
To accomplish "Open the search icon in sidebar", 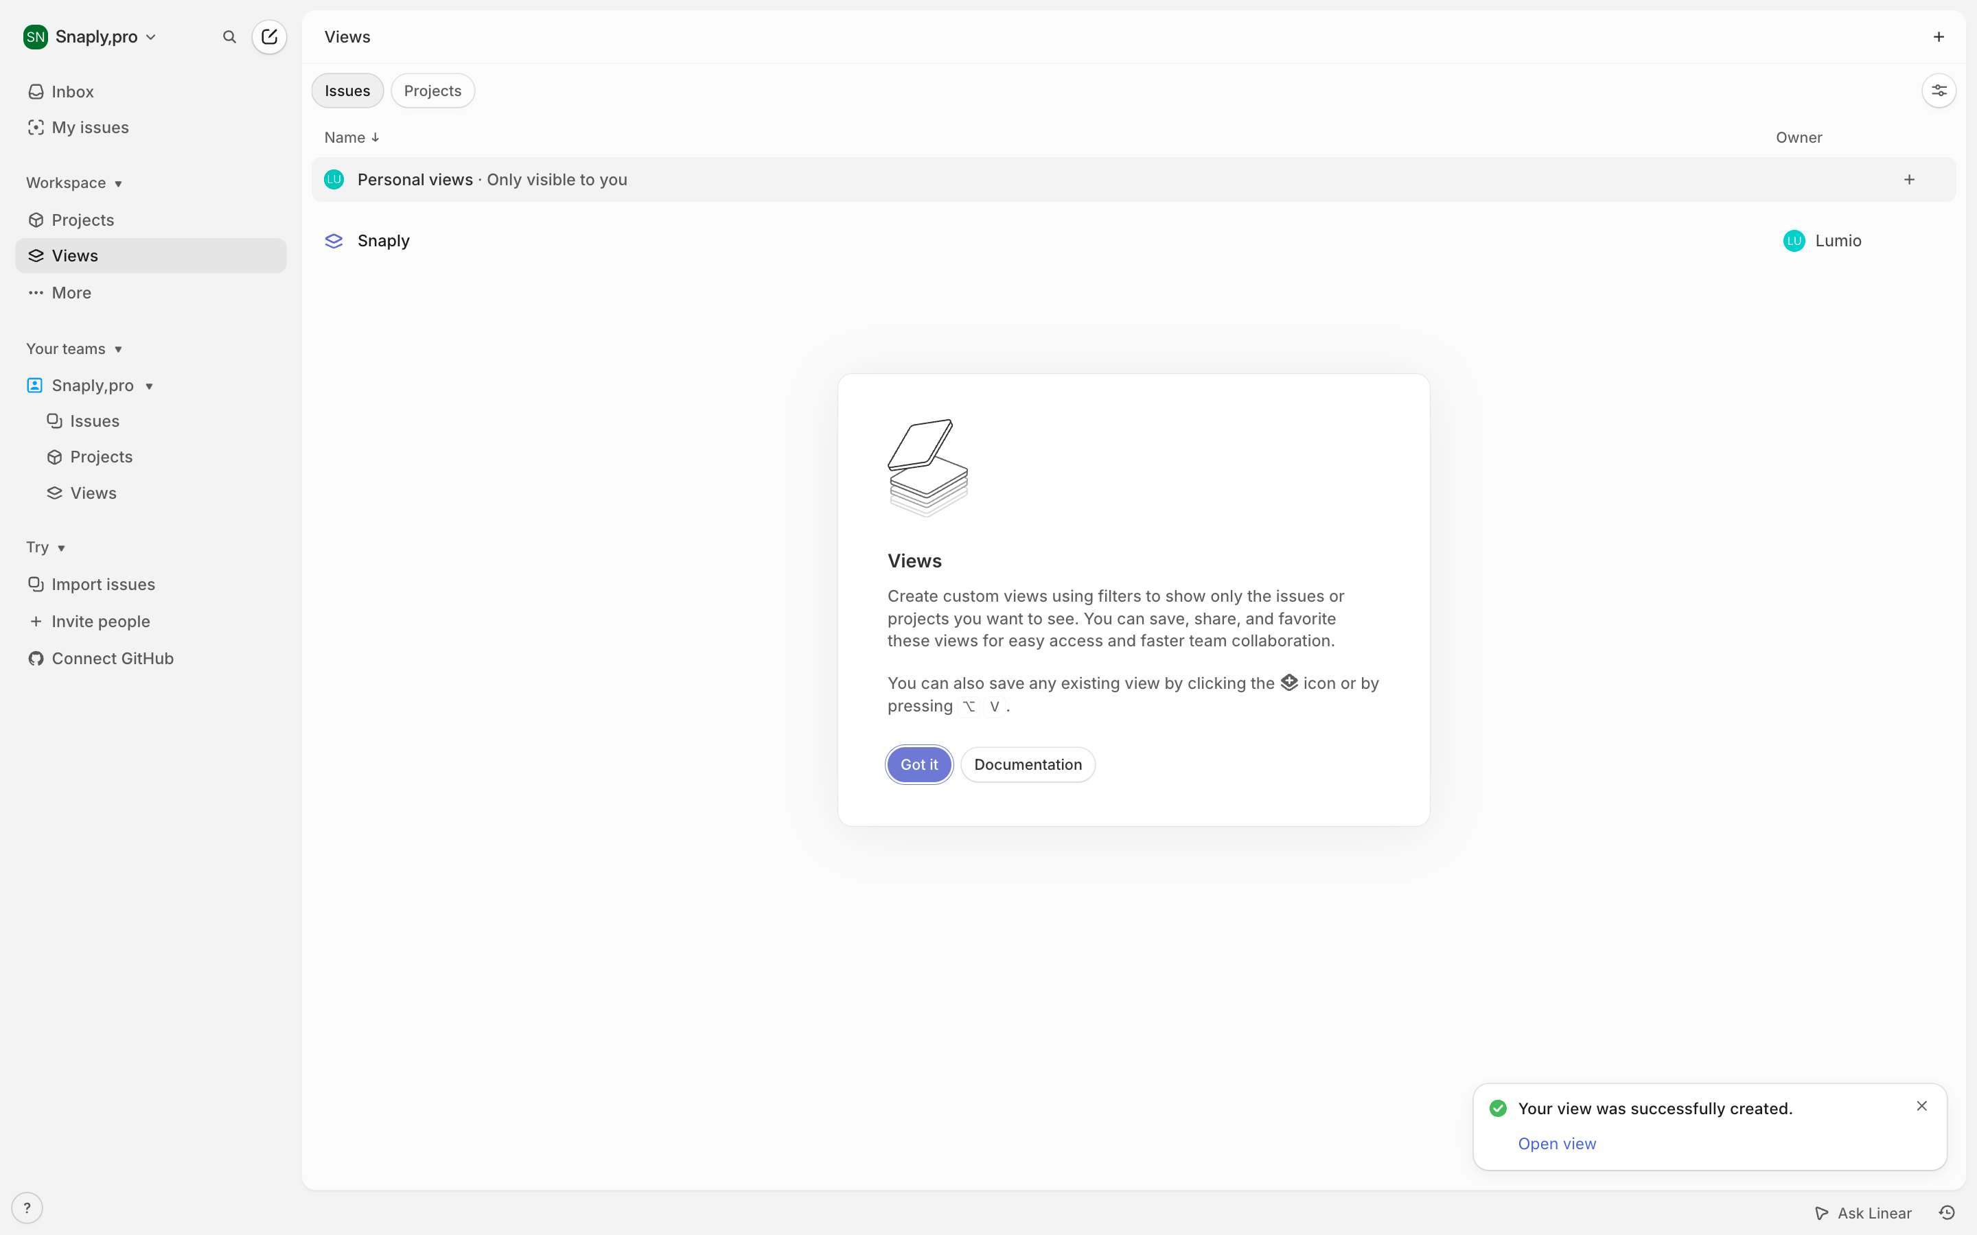I will [x=229, y=37].
